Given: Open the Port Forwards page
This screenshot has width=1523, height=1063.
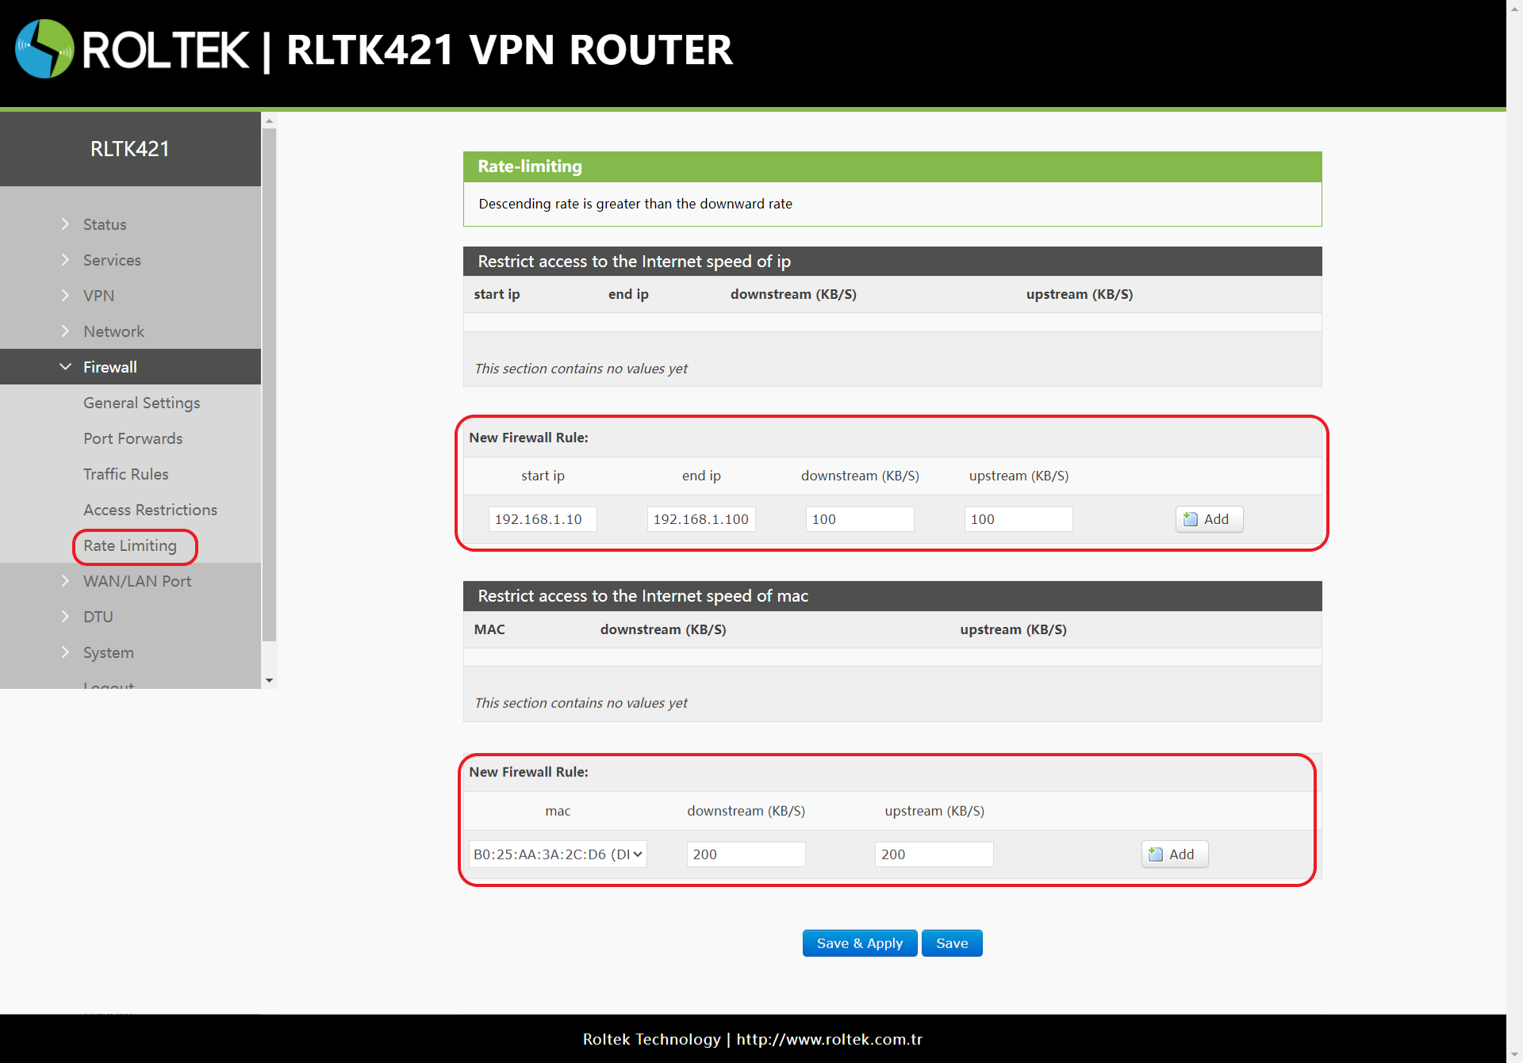Looking at the screenshot, I should [x=132, y=438].
